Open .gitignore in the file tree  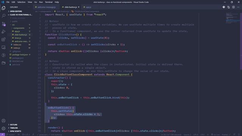click(x=16, y=51)
